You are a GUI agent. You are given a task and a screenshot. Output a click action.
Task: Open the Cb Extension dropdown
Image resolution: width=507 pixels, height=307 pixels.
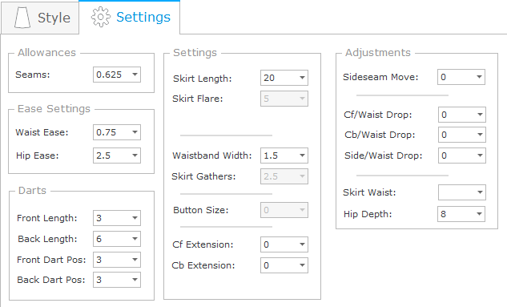(x=284, y=265)
